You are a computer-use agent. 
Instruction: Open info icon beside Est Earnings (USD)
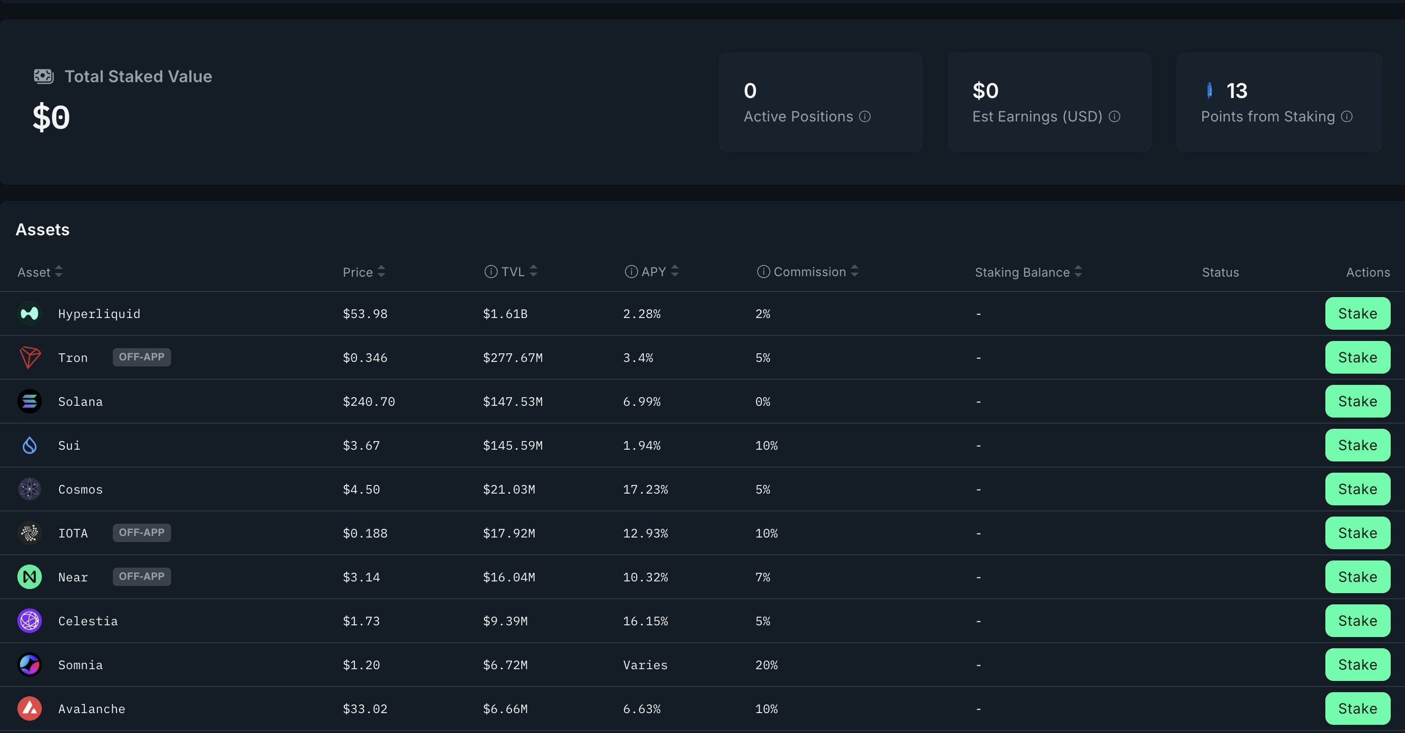coord(1115,117)
